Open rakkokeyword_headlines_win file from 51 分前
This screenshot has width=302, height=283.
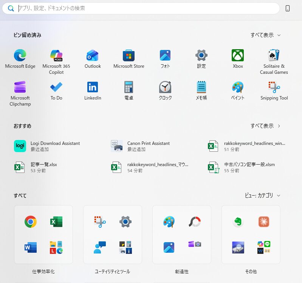246,146
